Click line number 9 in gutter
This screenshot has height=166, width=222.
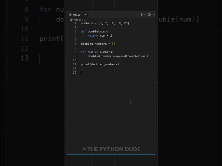click(75, 56)
